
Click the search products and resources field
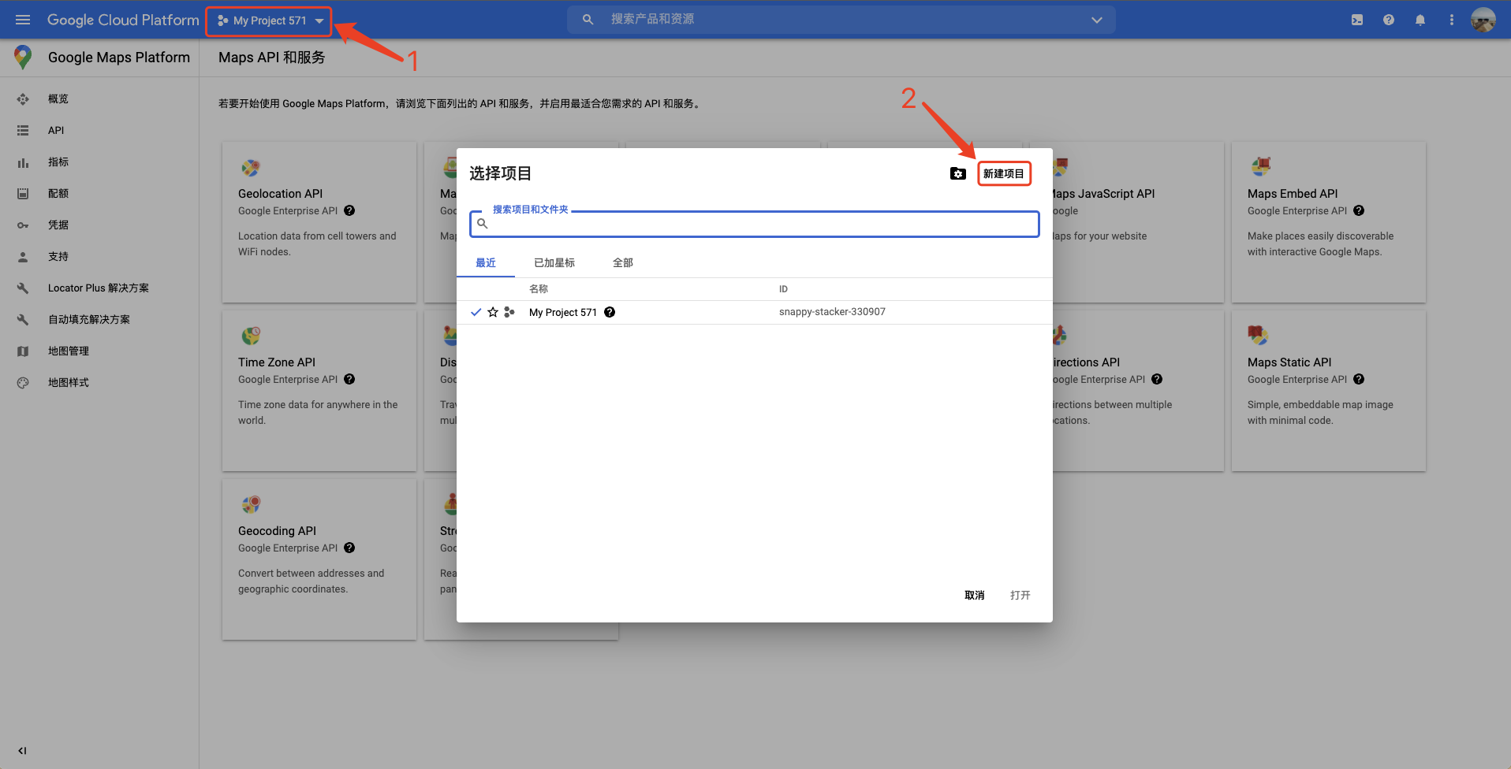point(841,20)
